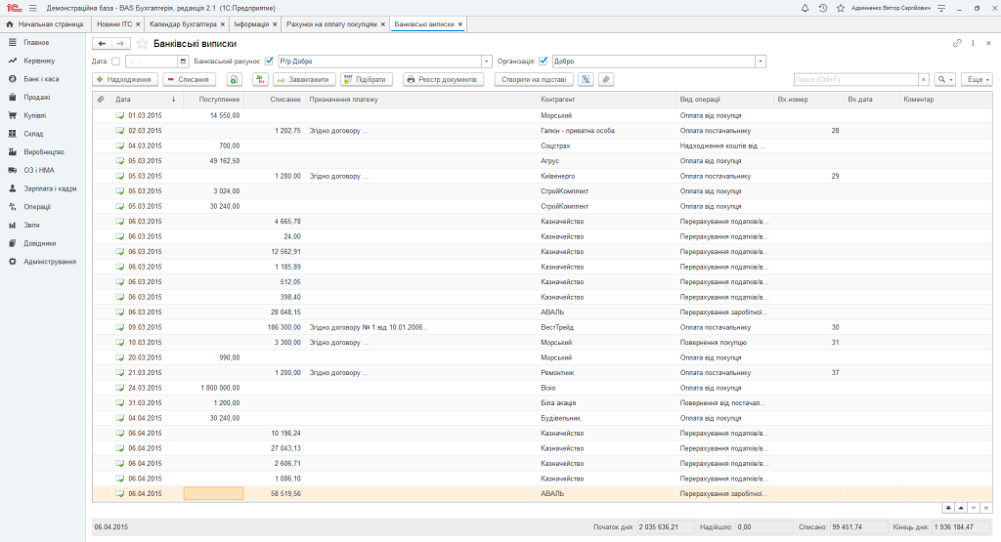Clear the search field with x
Image resolution: width=1001 pixels, height=542 pixels.
923,80
